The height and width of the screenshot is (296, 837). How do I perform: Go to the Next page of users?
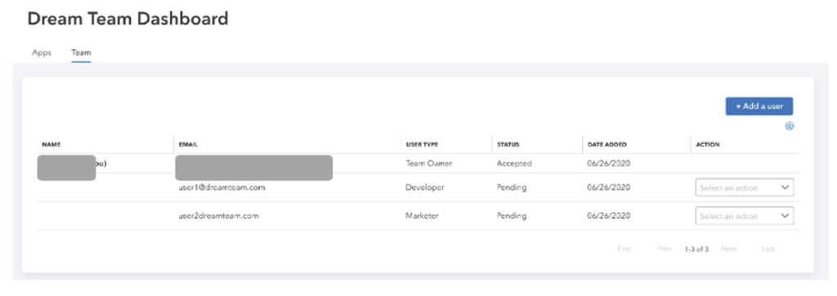tap(728, 249)
